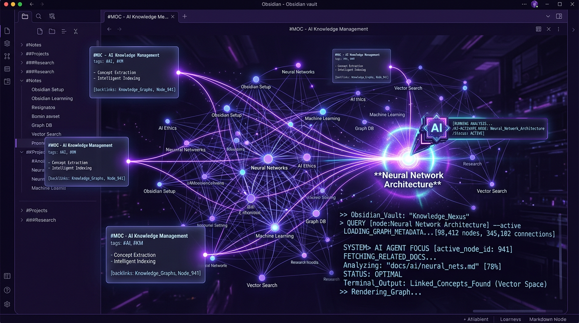The image size is (579, 323).
Task: Change the file explorer sort order
Action: click(64, 32)
